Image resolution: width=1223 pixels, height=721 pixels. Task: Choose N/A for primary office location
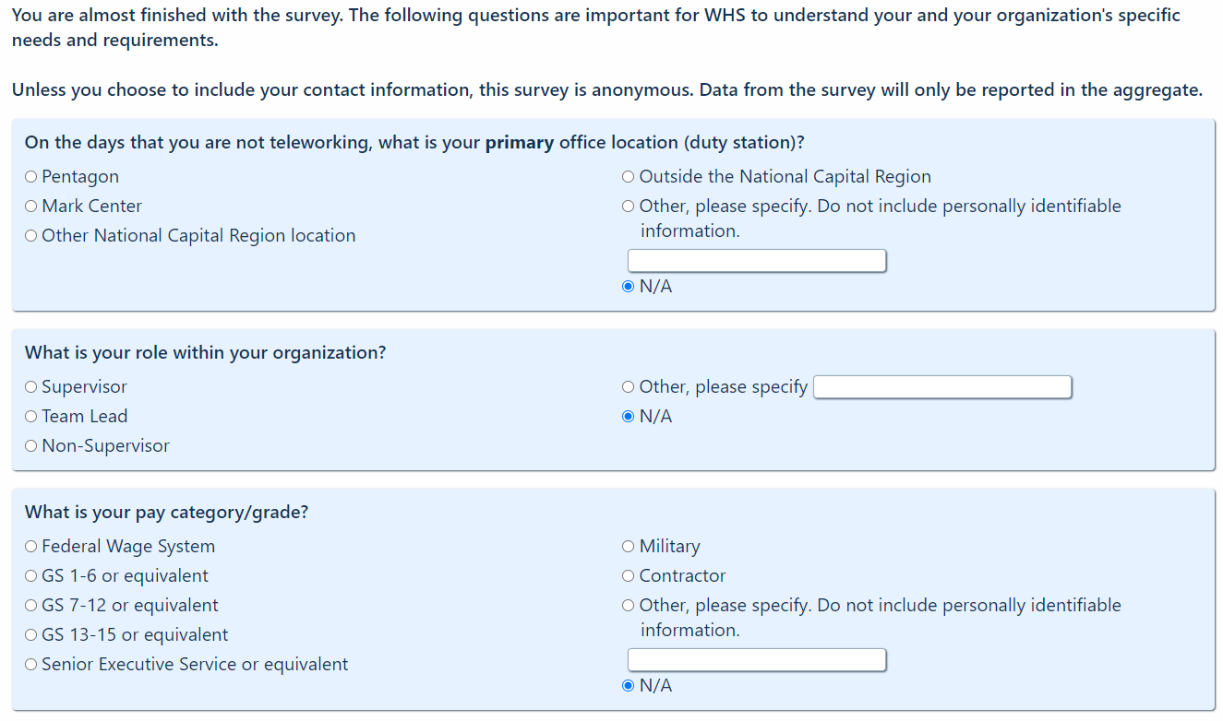pos(629,287)
